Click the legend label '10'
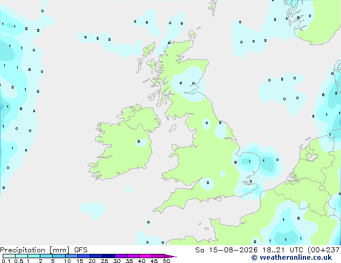This screenshot has width=341, height=263. [x=67, y=261]
